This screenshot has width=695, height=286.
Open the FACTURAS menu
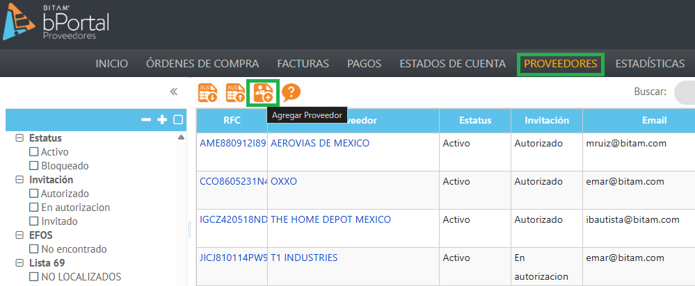303,64
